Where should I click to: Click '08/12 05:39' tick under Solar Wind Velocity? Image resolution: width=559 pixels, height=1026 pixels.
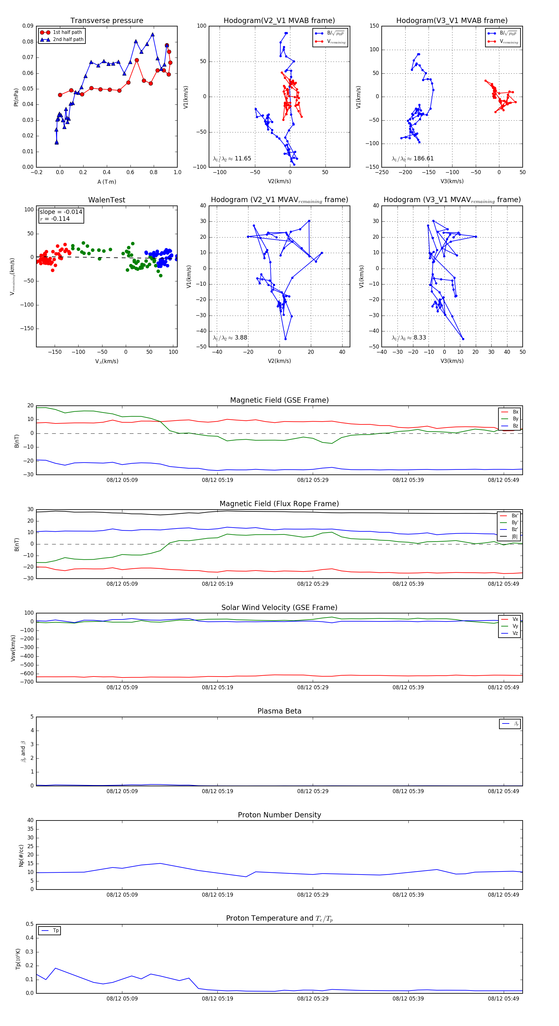tap(408, 687)
